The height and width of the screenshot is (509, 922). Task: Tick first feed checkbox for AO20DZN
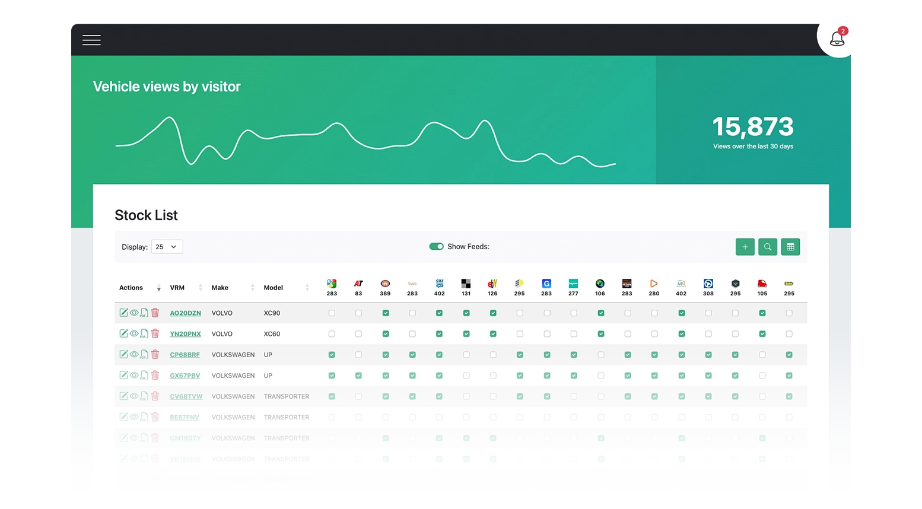tap(332, 313)
